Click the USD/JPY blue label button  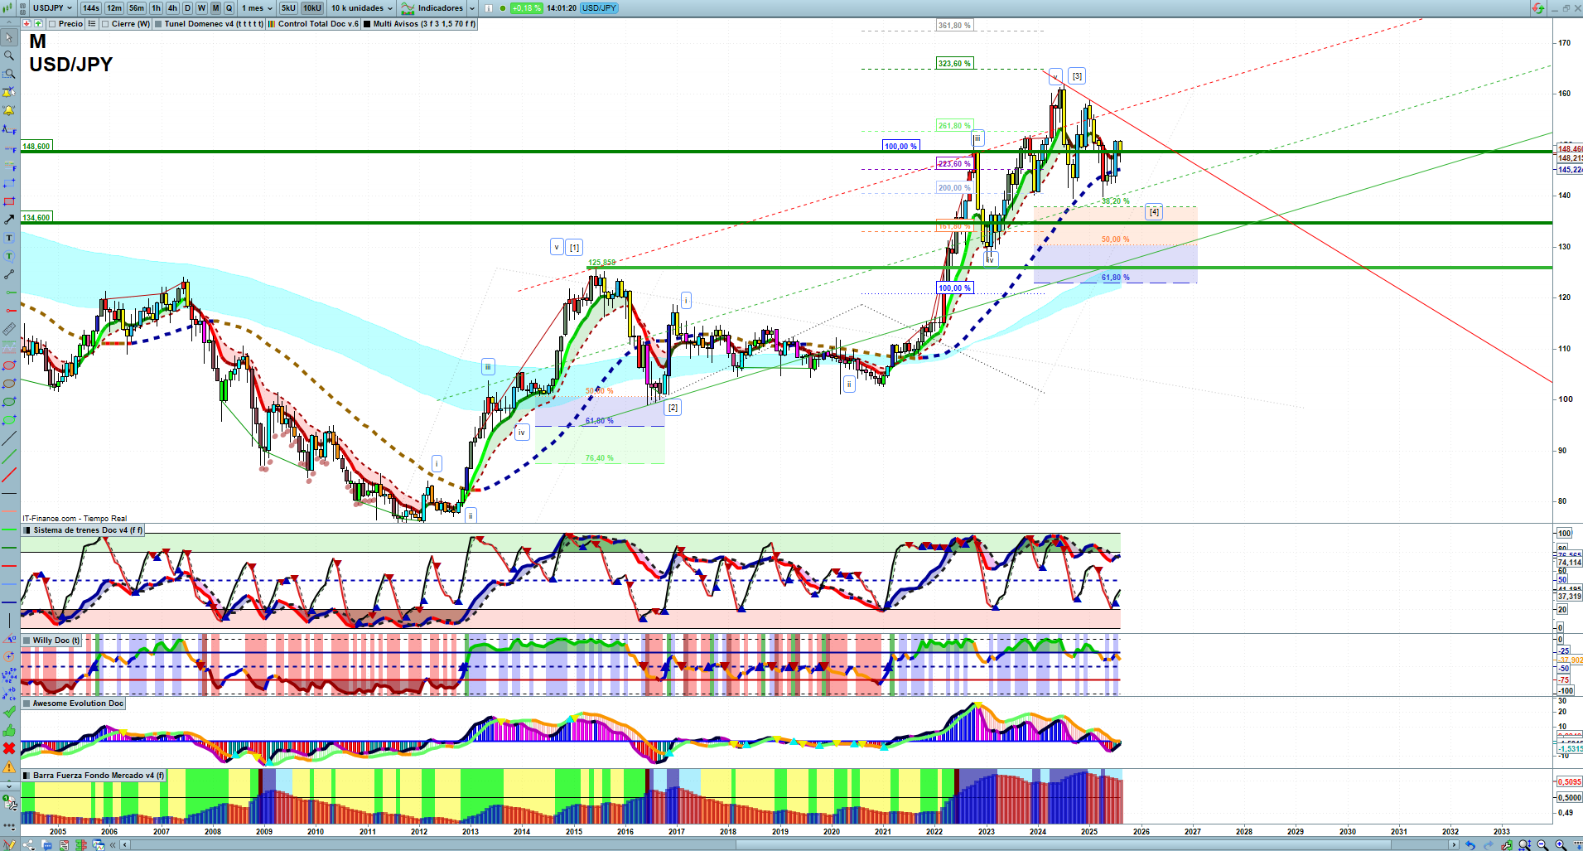599,8
